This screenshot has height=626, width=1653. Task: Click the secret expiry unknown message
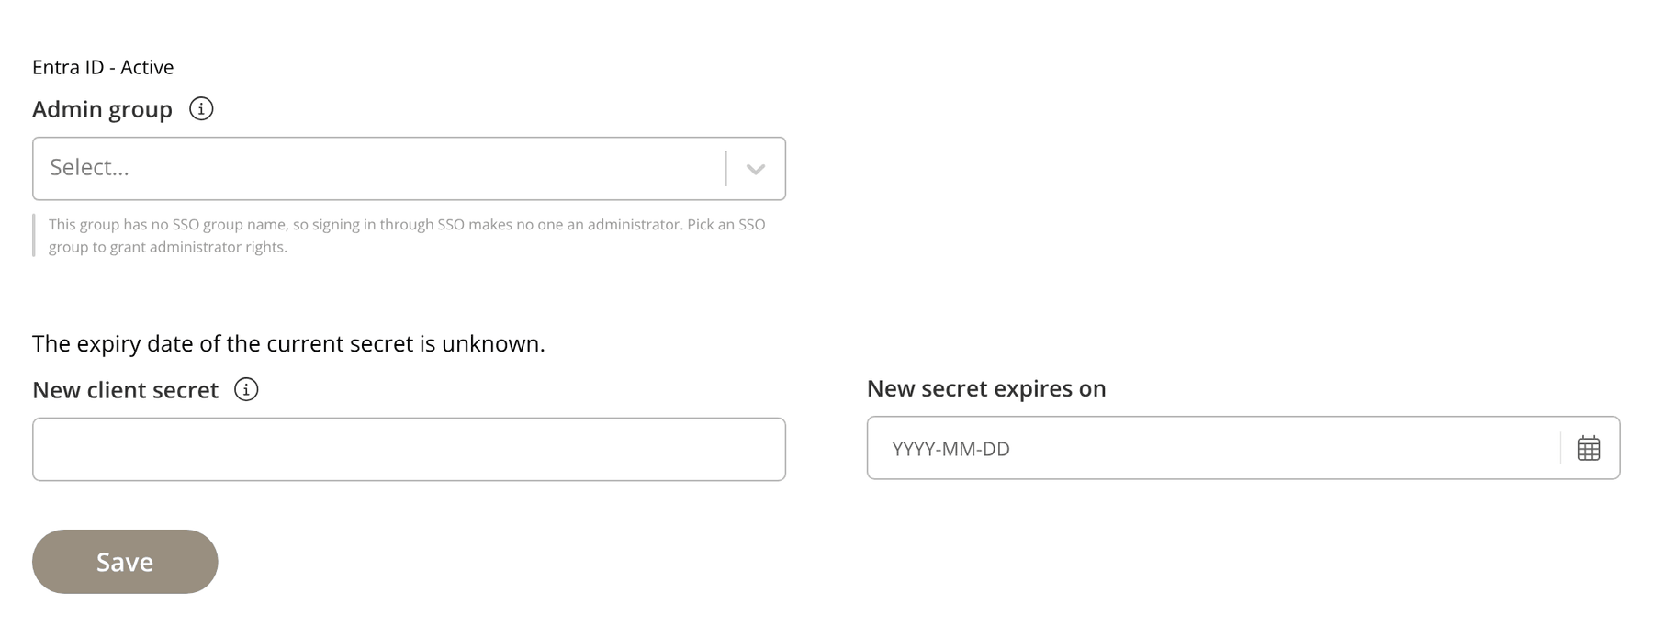pyautogui.click(x=288, y=343)
